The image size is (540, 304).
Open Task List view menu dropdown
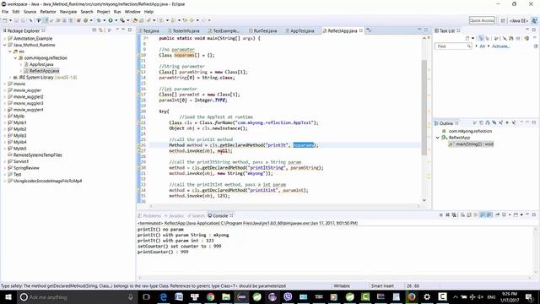click(x=535, y=37)
